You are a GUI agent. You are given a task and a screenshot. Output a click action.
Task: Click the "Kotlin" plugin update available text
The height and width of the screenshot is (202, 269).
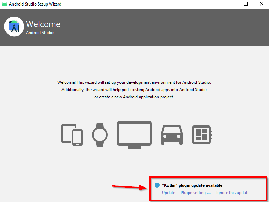pyautogui.click(x=192, y=185)
